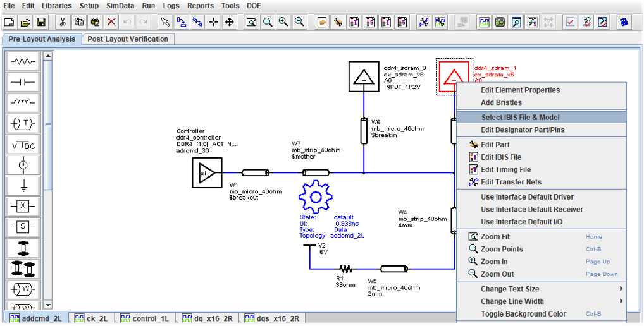Image resolution: width=644 pixels, height=326 pixels.
Task: Select the ddr4_sdram_0 receiver symbol
Action: [364, 76]
